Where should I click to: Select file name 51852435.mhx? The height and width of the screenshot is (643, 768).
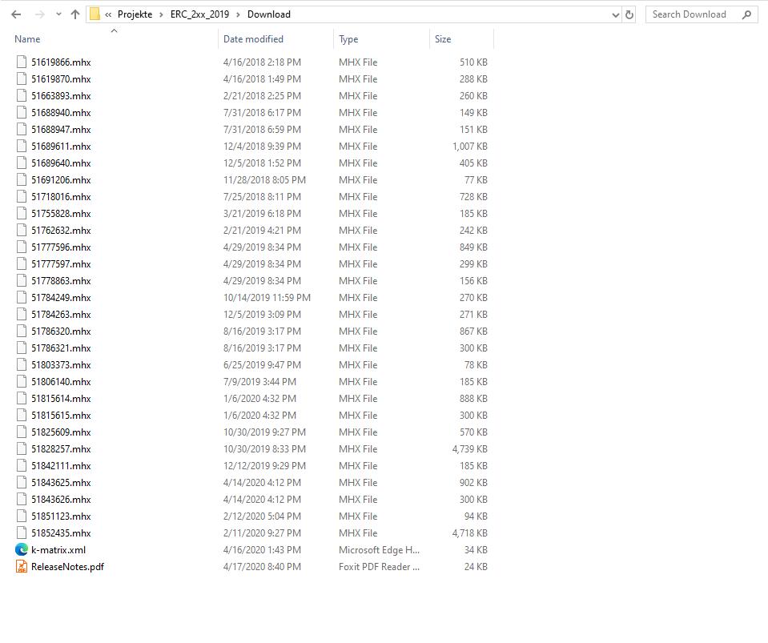(61, 532)
